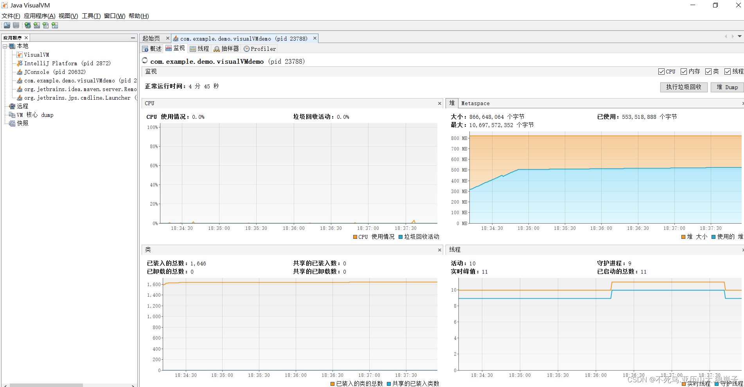This screenshot has height=387, width=744.
Task: Select the Add Remote Host toolbar icon
Action: (27, 25)
